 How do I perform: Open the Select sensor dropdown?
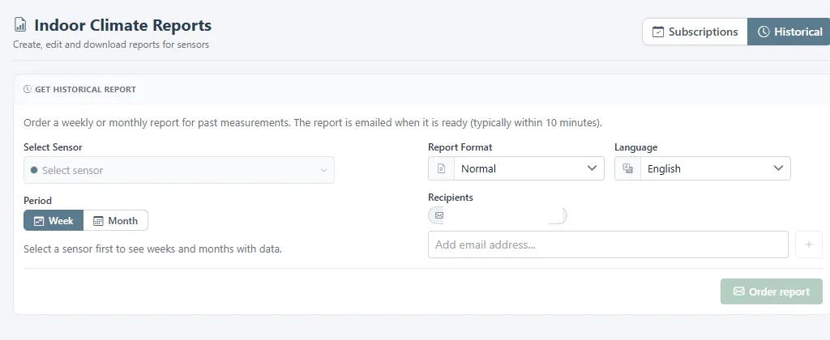pos(179,170)
